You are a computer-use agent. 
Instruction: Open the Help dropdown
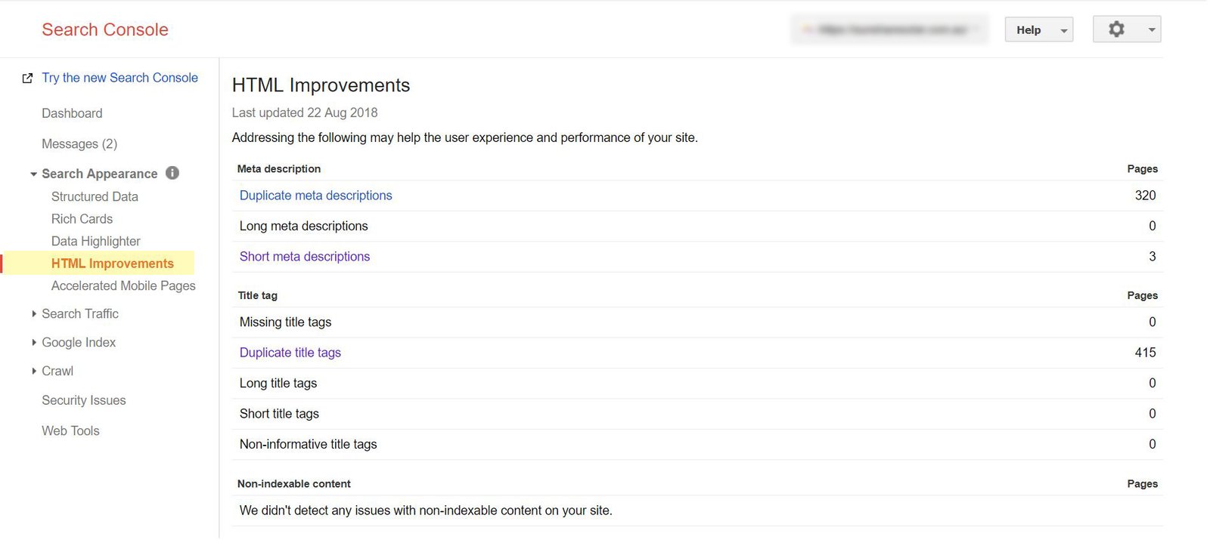tap(1038, 29)
